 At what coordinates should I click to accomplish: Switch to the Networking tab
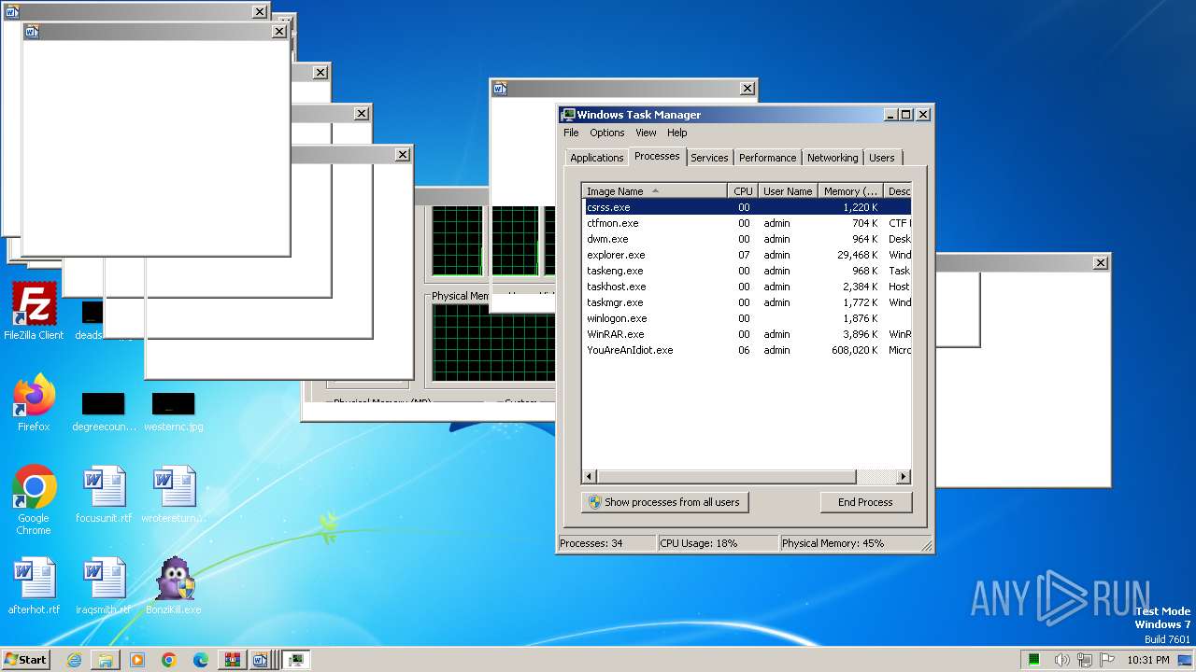833,158
